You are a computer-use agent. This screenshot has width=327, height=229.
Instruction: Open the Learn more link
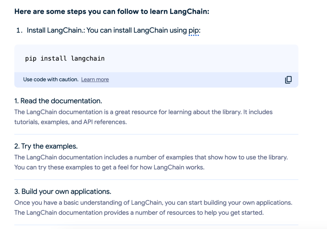point(95,79)
